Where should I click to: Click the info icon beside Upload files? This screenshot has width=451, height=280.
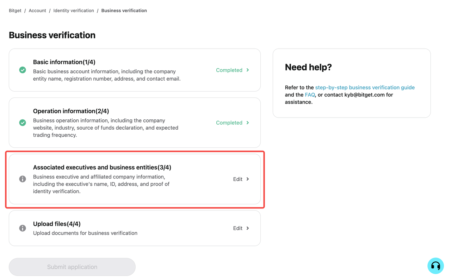point(23,228)
